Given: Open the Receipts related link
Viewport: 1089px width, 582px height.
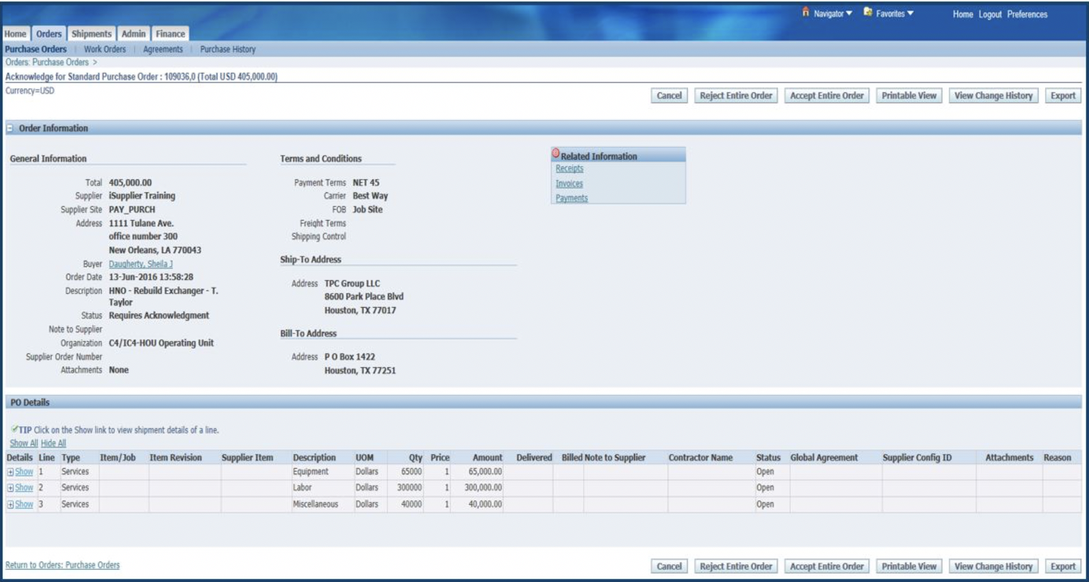Looking at the screenshot, I should [570, 169].
